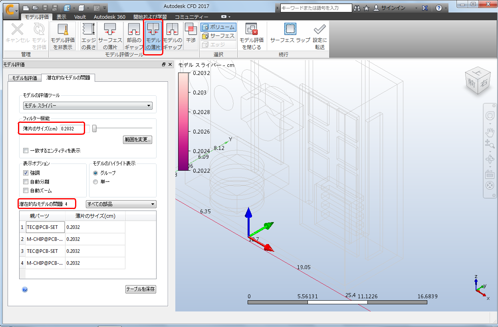This screenshot has width=498, height=327.
Task: Click the 上 face of view cube
Action: tap(477, 73)
